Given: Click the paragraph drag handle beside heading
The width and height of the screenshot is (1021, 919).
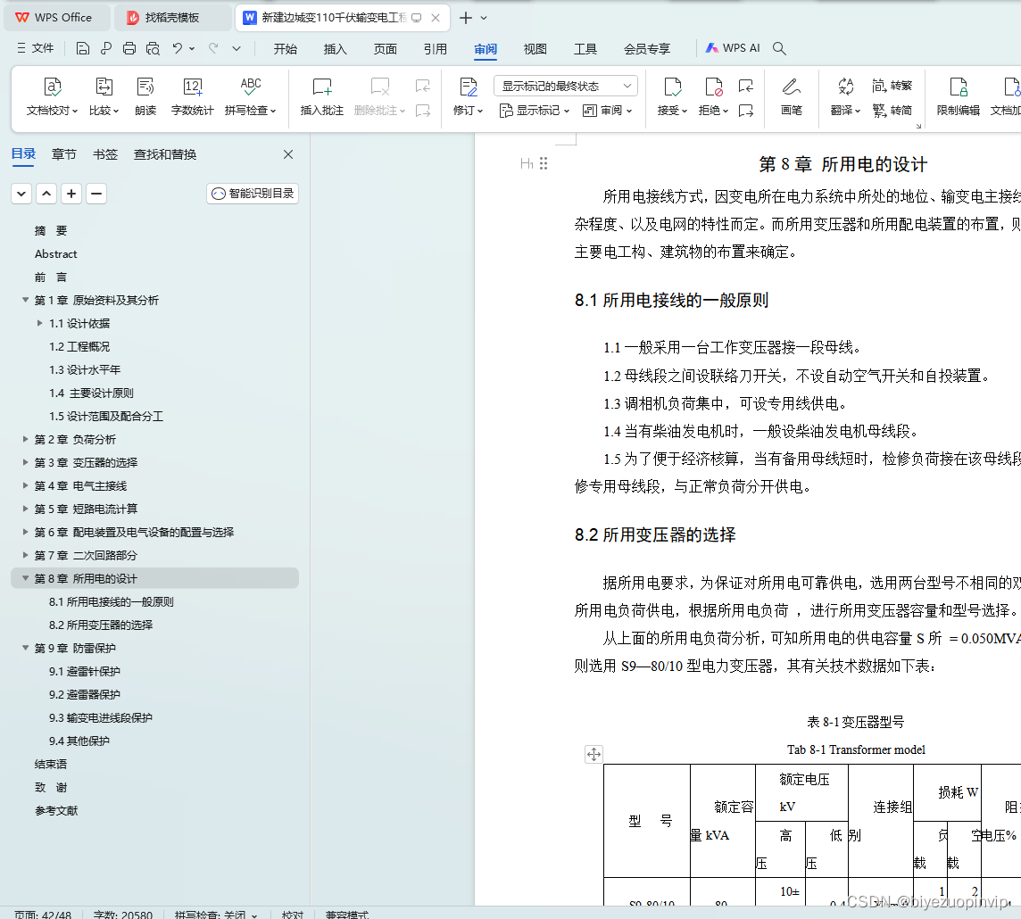Looking at the screenshot, I should tap(544, 163).
